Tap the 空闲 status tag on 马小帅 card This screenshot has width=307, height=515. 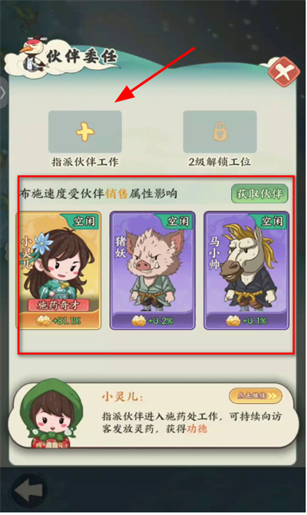point(272,221)
